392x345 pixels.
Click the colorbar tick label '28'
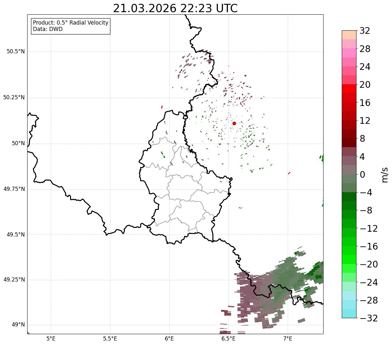(365, 49)
